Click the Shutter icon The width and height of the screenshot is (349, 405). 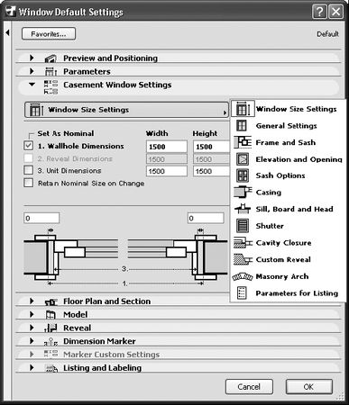pyautogui.click(x=243, y=226)
